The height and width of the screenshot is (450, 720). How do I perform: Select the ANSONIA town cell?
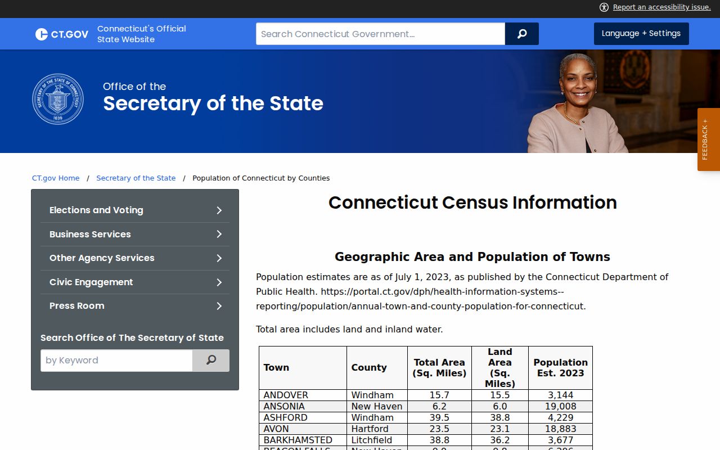tap(303, 407)
